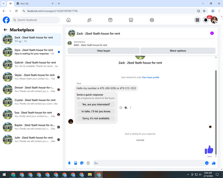Open the tab search dropdown arrow
The image size is (223, 178).
click(x=4, y=4)
